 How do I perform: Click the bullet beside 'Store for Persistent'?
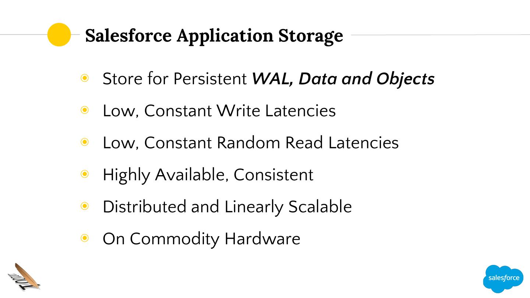(85, 78)
